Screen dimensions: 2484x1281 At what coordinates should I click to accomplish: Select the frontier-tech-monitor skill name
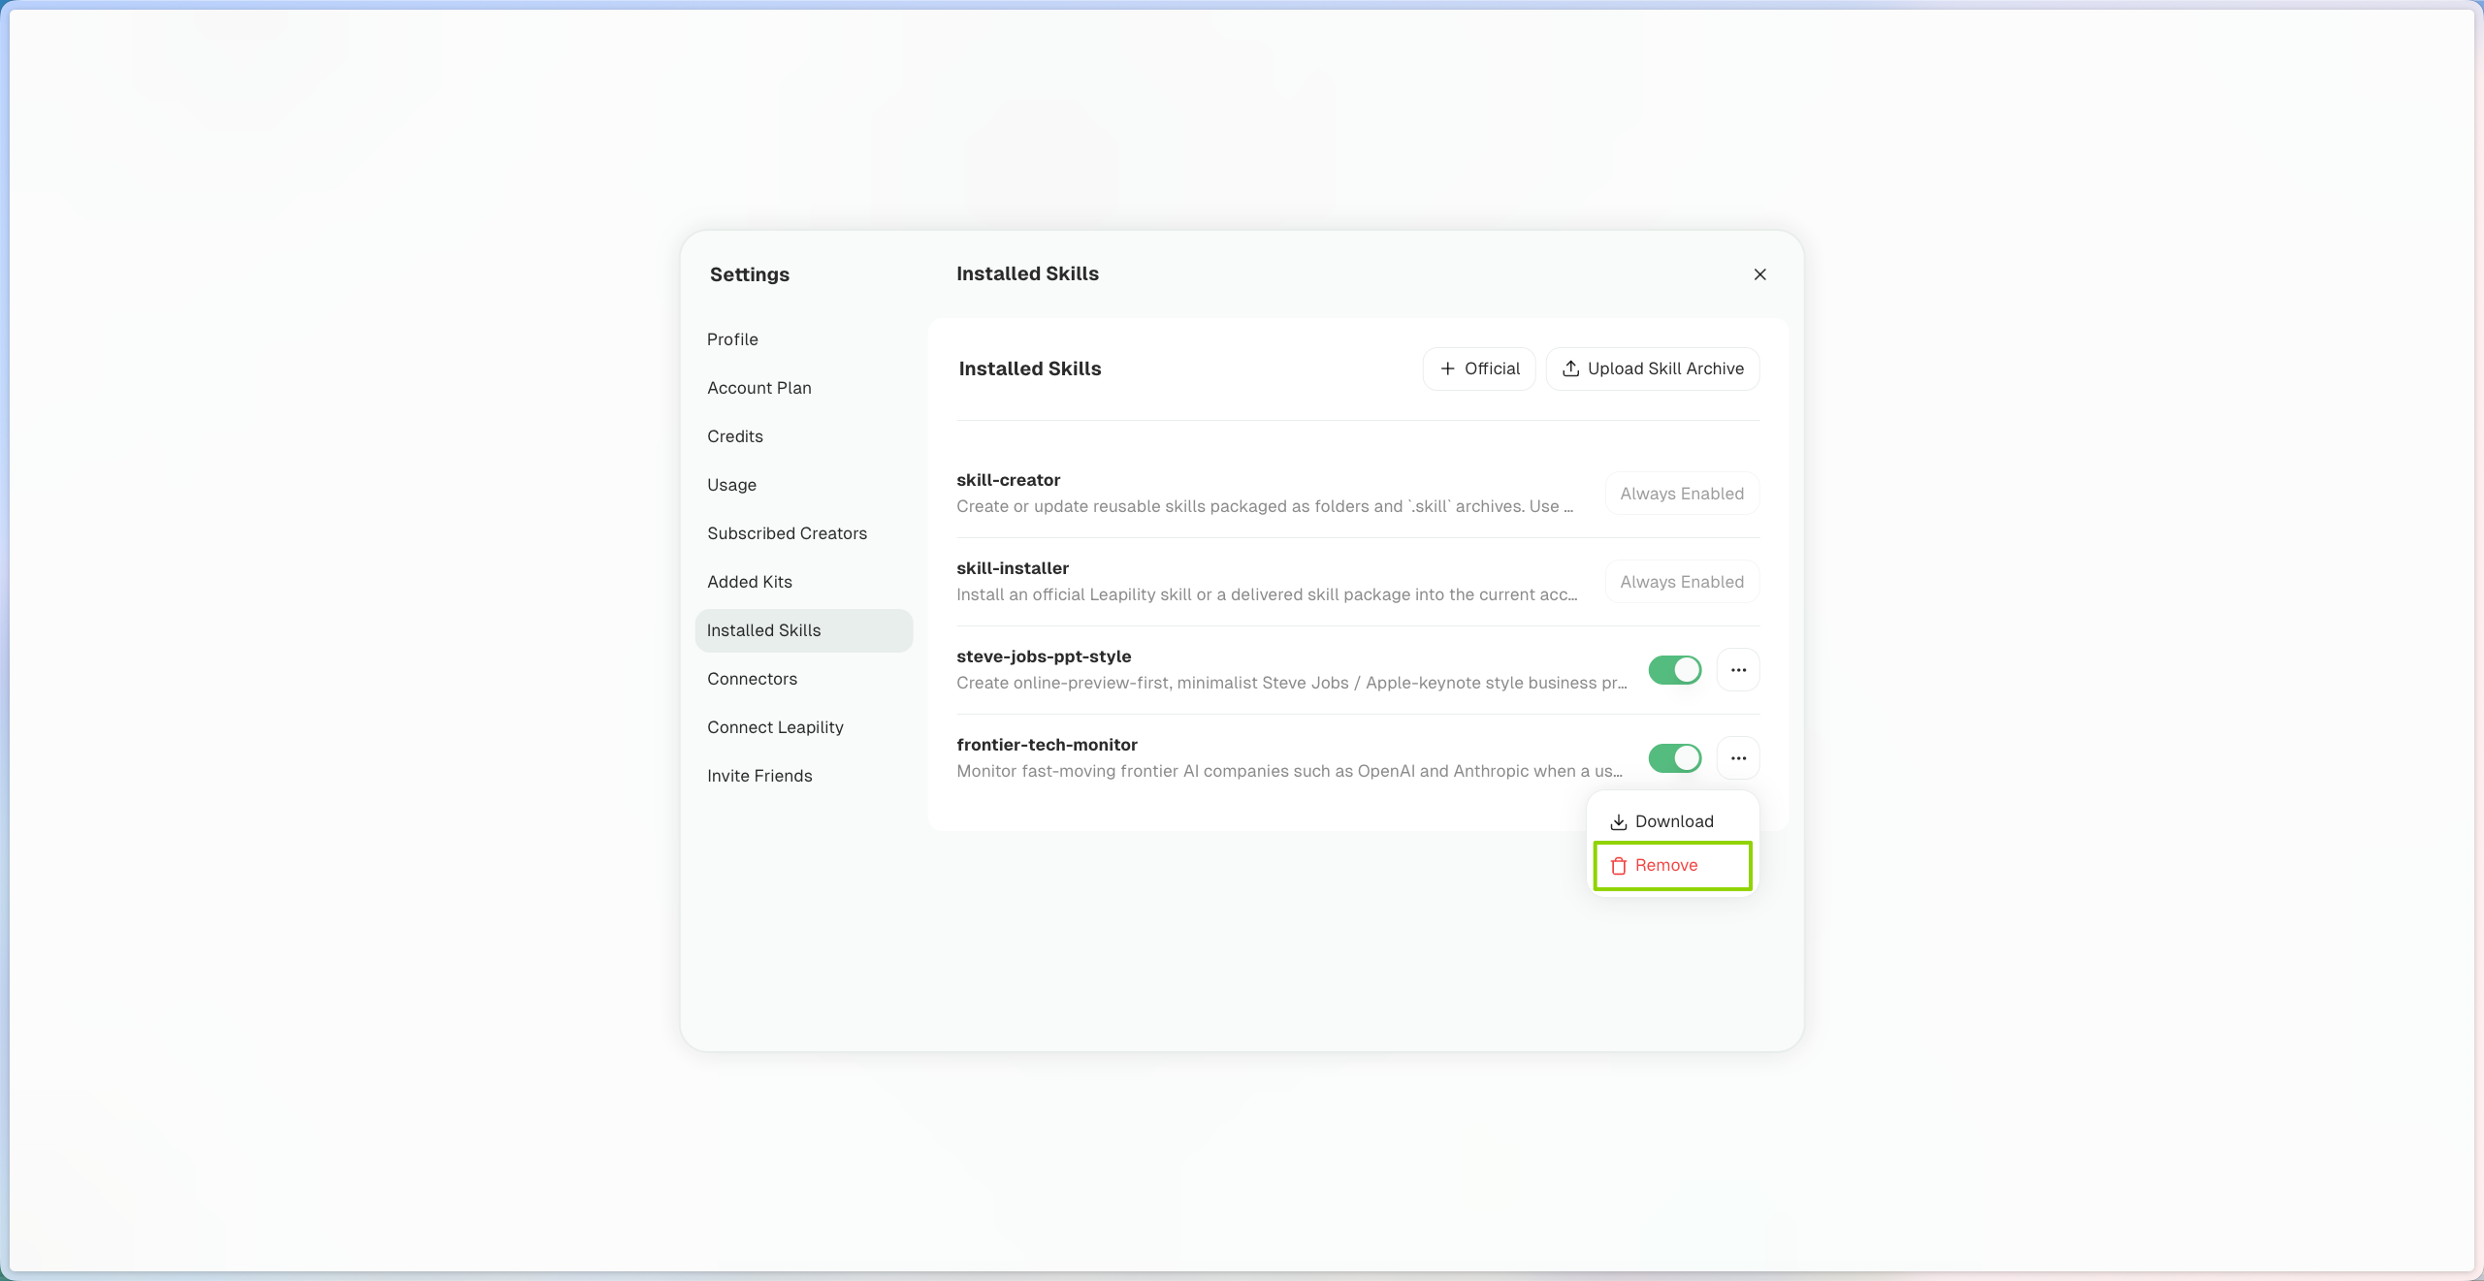coord(1047,745)
